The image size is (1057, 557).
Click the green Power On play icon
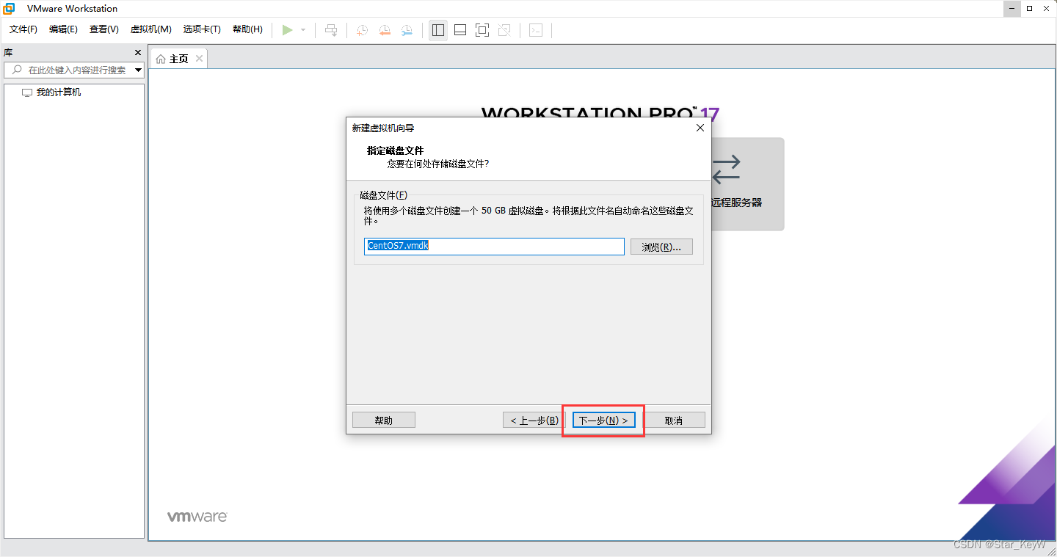287,30
